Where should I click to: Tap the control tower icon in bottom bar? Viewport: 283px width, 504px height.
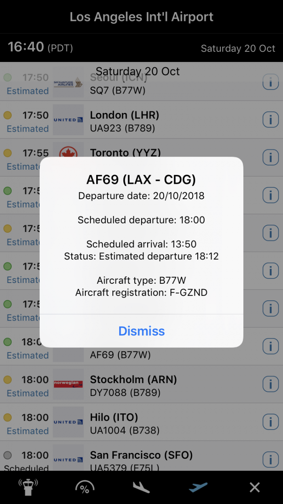(x=28, y=487)
